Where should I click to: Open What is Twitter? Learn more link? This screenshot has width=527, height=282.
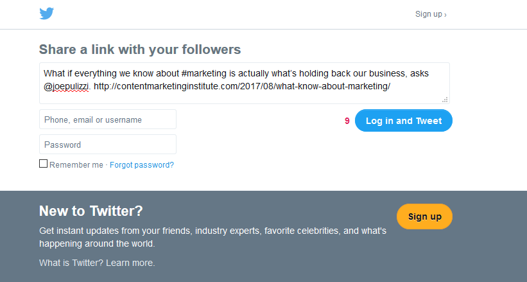coord(97,263)
